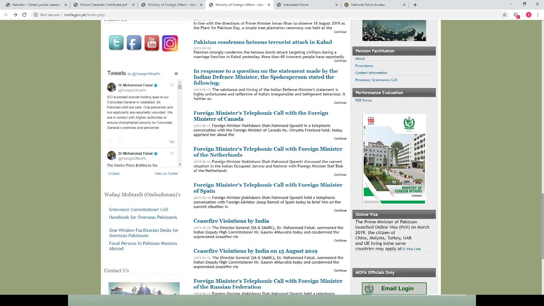The width and height of the screenshot is (544, 306).
Task: Open the Chrome three-dot menu
Action: [538, 15]
